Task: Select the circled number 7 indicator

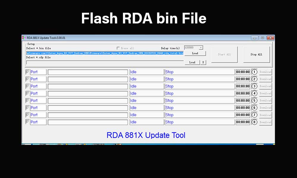Action: pos(254,115)
